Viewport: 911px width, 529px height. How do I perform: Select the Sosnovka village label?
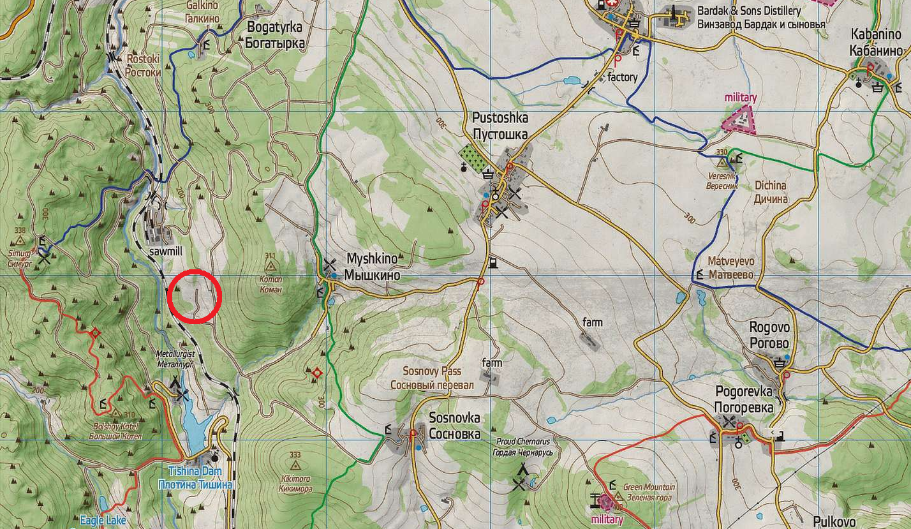click(455, 426)
